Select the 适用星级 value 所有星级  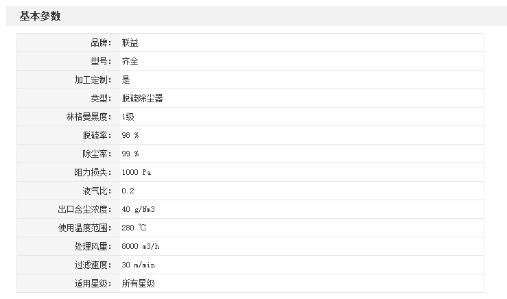coord(138,284)
